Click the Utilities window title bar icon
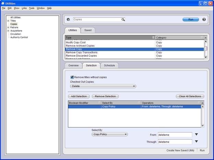 3,3
